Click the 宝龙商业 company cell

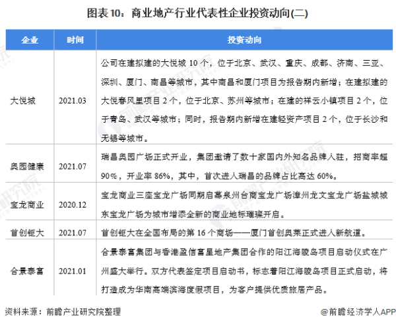29,204
